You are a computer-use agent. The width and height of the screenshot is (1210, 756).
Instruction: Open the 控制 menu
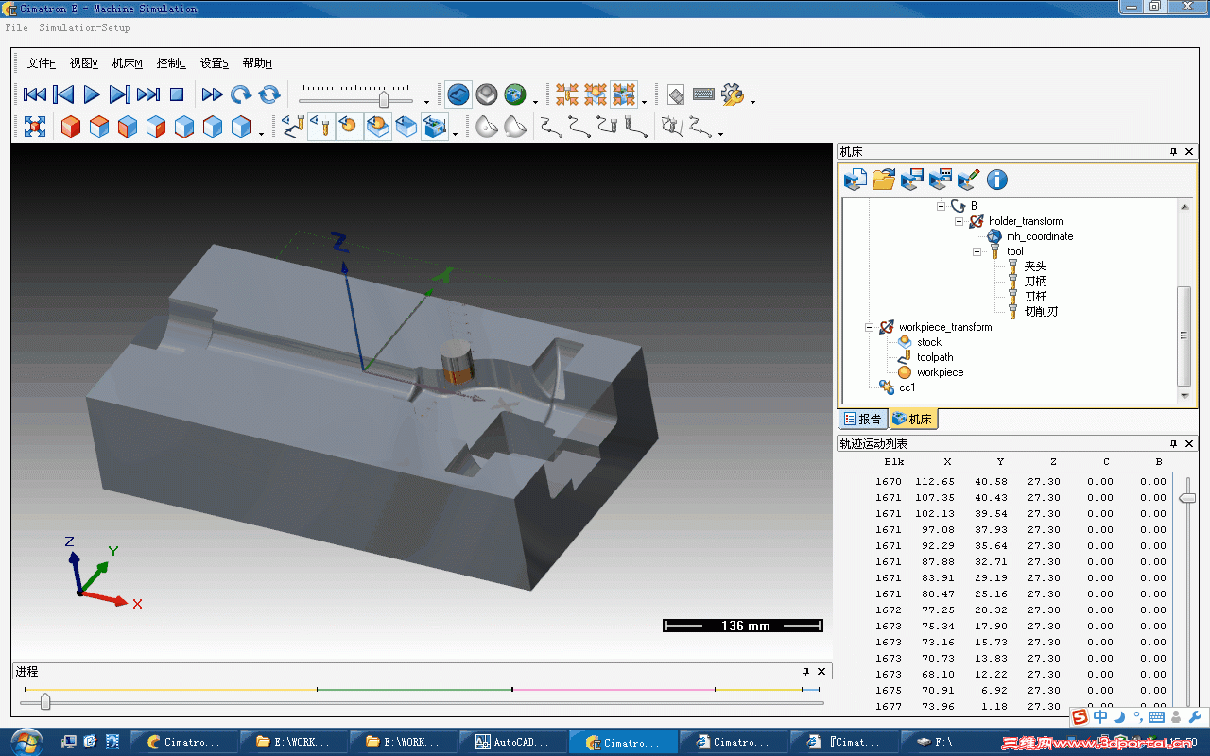point(171,63)
